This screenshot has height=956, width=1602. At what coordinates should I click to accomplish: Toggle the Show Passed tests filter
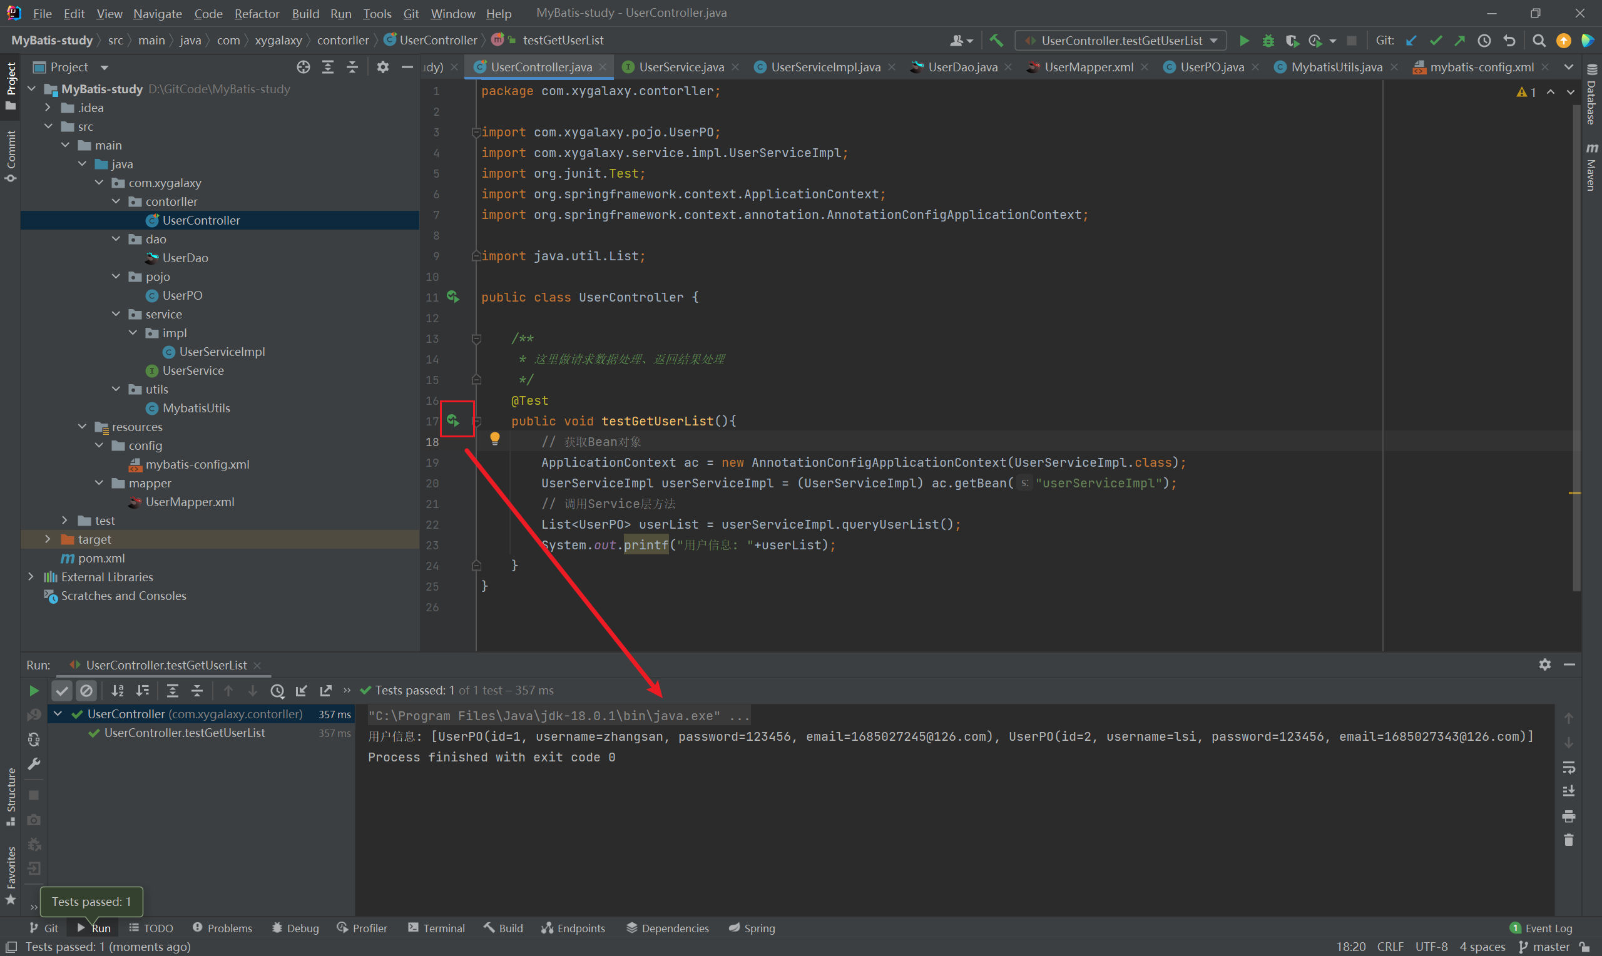click(62, 691)
